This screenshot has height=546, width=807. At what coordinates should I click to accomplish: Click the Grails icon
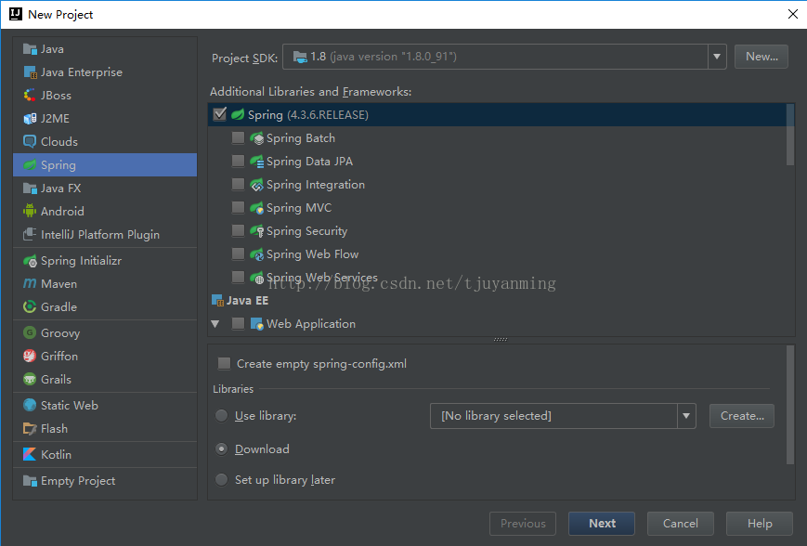(30, 379)
